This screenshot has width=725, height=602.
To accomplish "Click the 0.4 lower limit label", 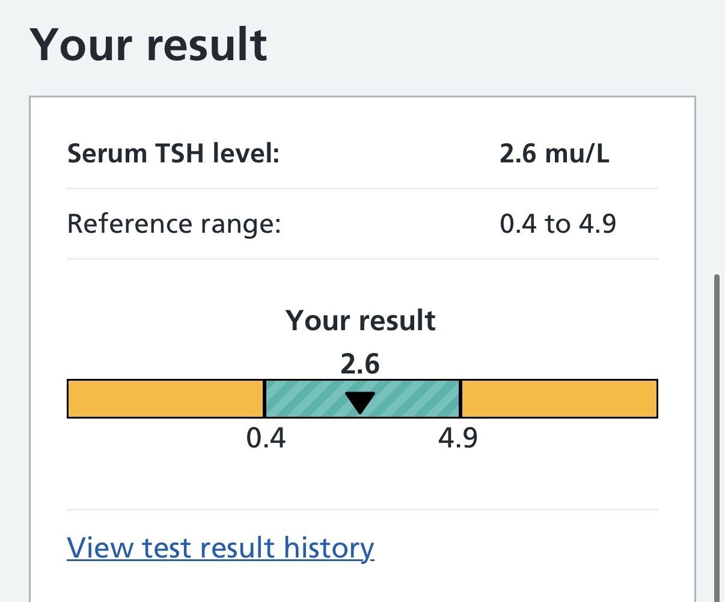I will [x=266, y=438].
